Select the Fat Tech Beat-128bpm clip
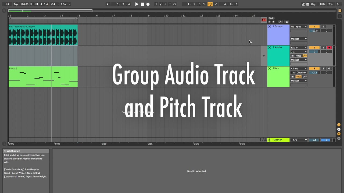 pyautogui.click(x=43, y=35)
